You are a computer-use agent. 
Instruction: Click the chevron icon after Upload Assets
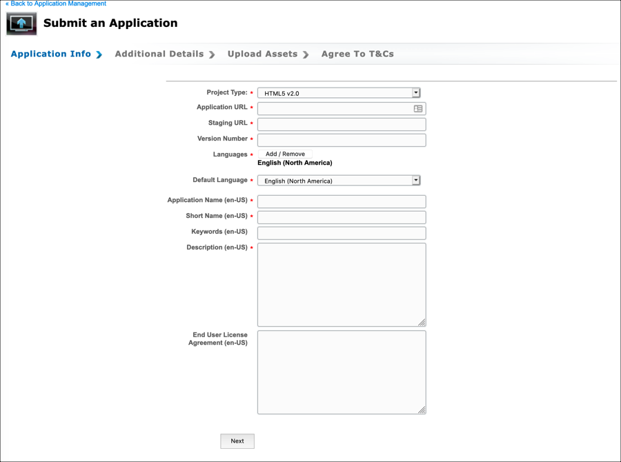[306, 54]
